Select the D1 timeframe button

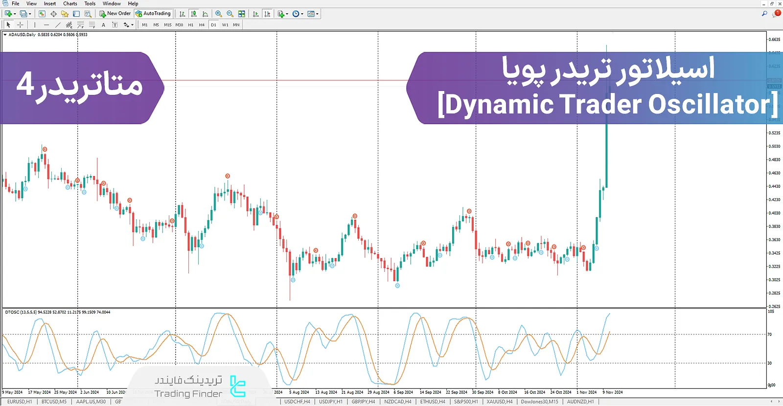point(213,24)
